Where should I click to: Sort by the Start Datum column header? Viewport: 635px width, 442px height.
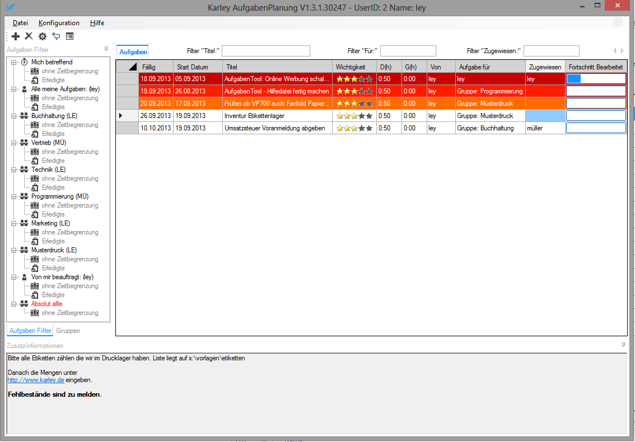[198, 67]
